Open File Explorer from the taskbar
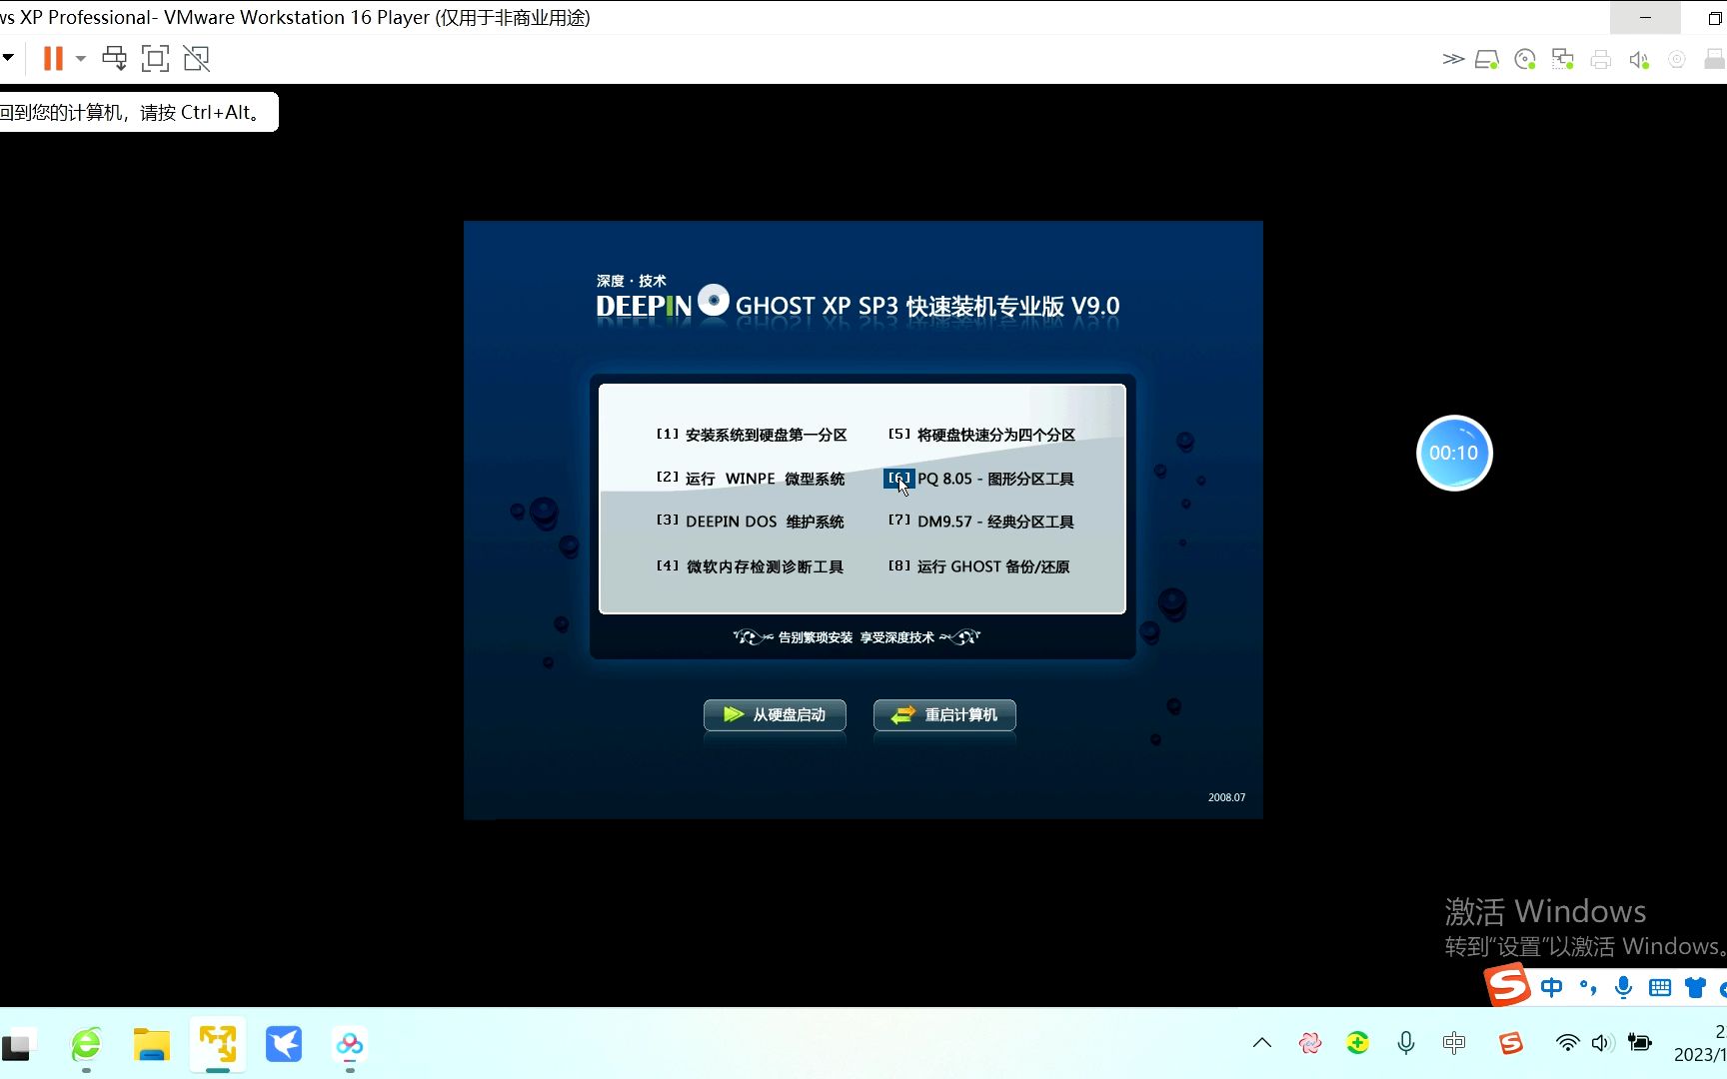This screenshot has width=1727, height=1079. 152,1045
